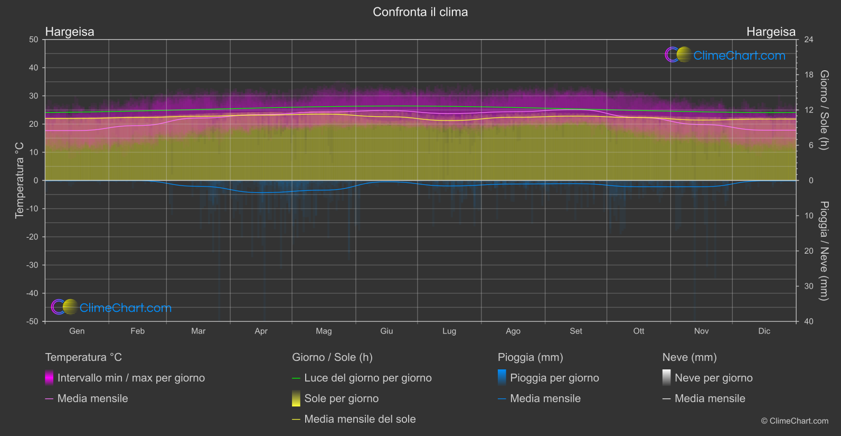Screen dimensions: 841x436
Task: Toggle 'Media mensile del sole' legend entry
Action: [354, 419]
